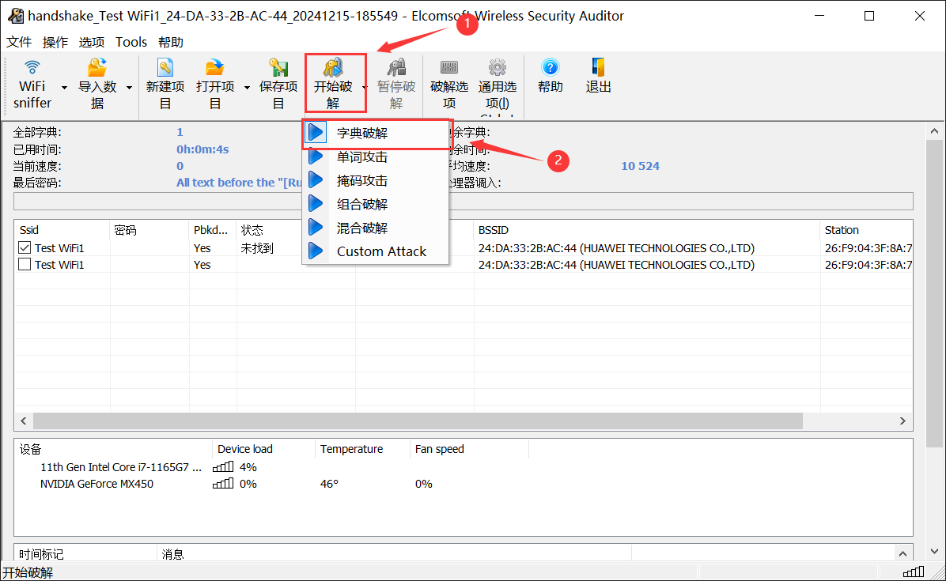This screenshot has width=946, height=581.
Task: Click the 帮助 help icon
Action: coord(550,75)
